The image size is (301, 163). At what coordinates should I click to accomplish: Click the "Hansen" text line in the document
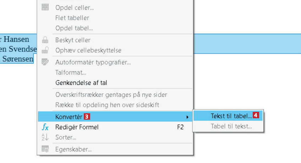[16, 39]
